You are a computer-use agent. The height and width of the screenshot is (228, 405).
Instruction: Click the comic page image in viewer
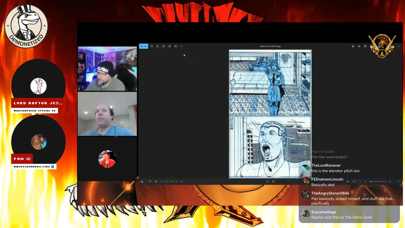(270, 114)
